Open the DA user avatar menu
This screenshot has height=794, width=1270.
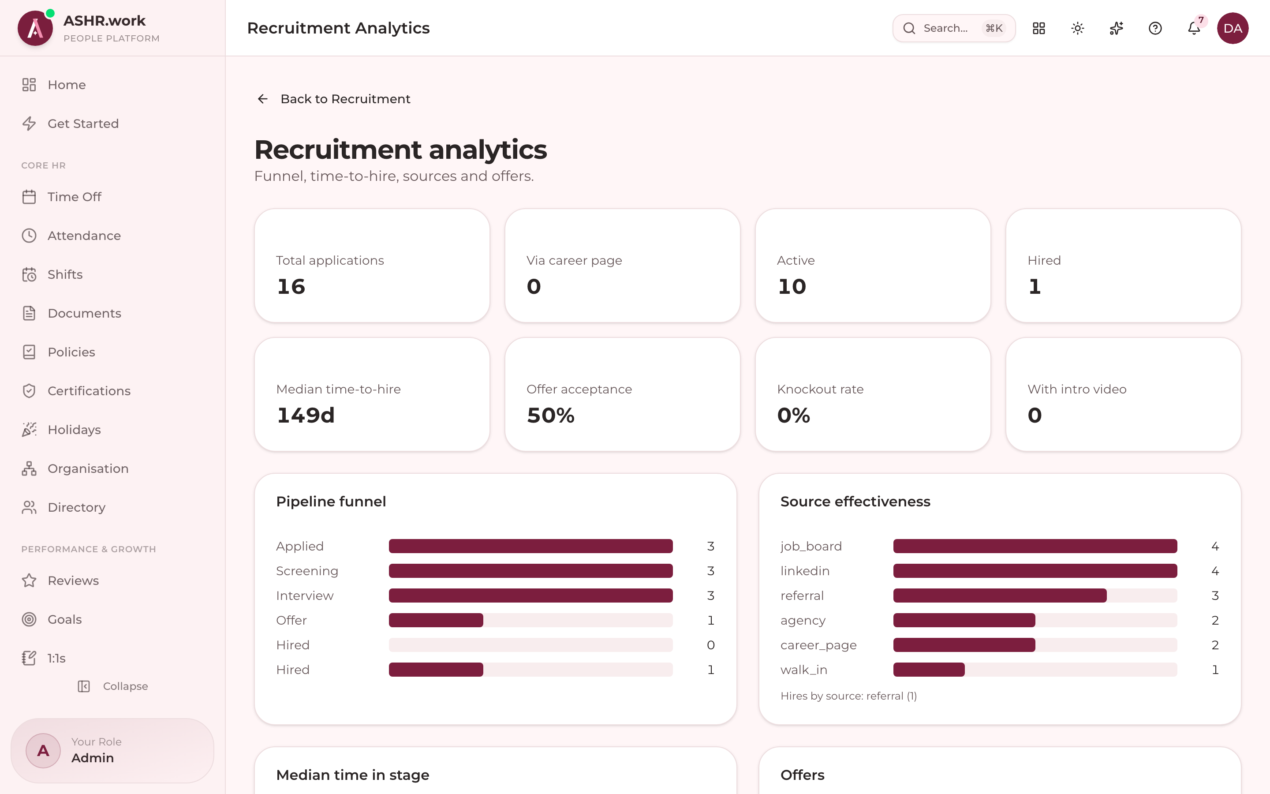pyautogui.click(x=1232, y=28)
